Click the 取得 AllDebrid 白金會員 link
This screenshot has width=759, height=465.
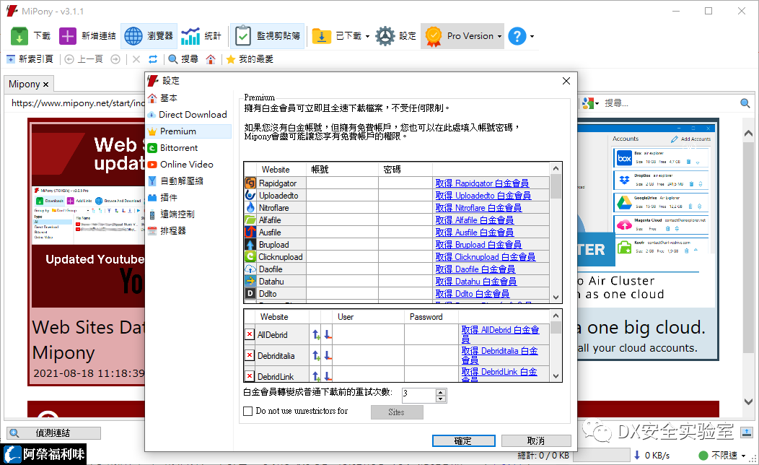point(500,334)
